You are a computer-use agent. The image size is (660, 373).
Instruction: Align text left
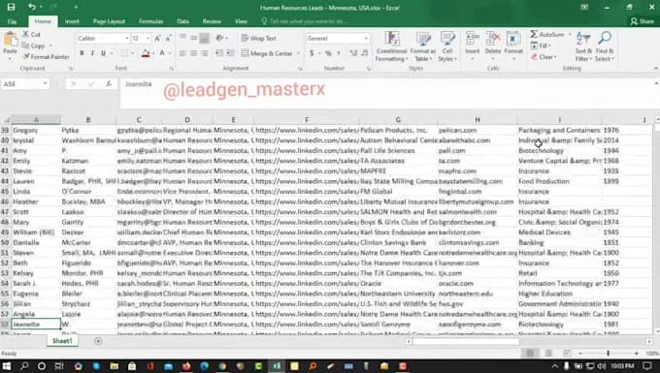182,53
